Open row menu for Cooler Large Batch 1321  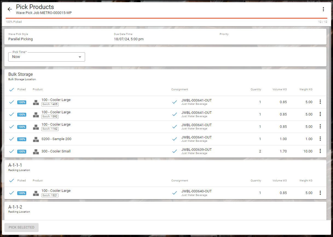[320, 193]
